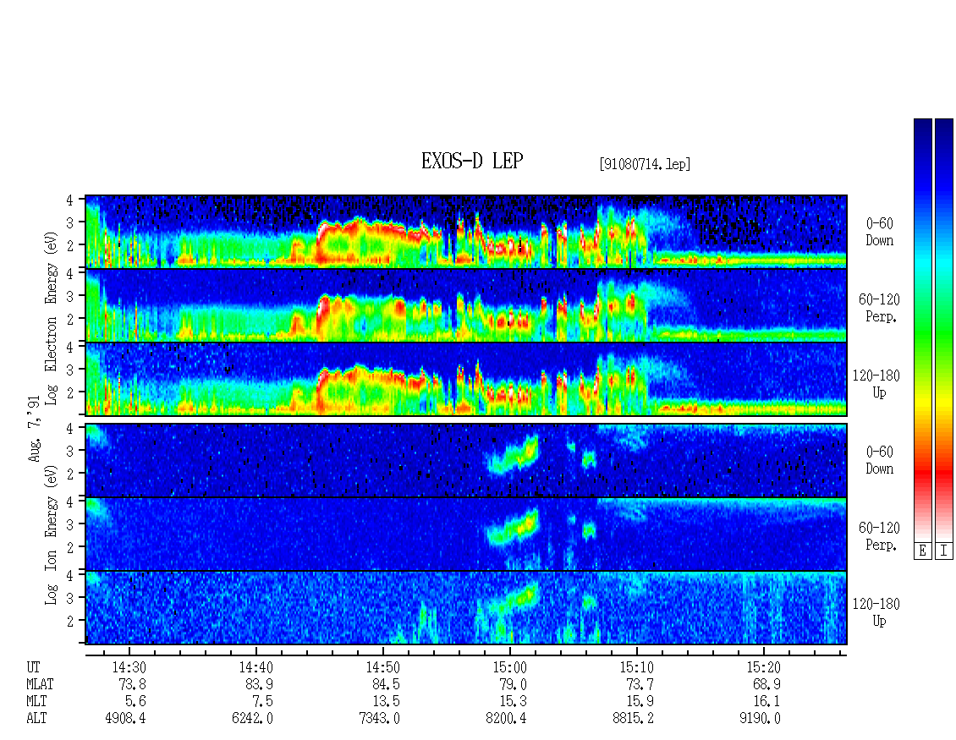
Task: Click the MLAT value '83.9'
Action: click(259, 684)
